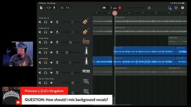The width and height of the screenshot is (191, 107).
Task: Select the Guitar Acc (2) acoustic guitar icon
Action: pos(86,31)
